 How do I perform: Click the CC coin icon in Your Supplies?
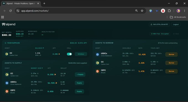pos(7,54)
